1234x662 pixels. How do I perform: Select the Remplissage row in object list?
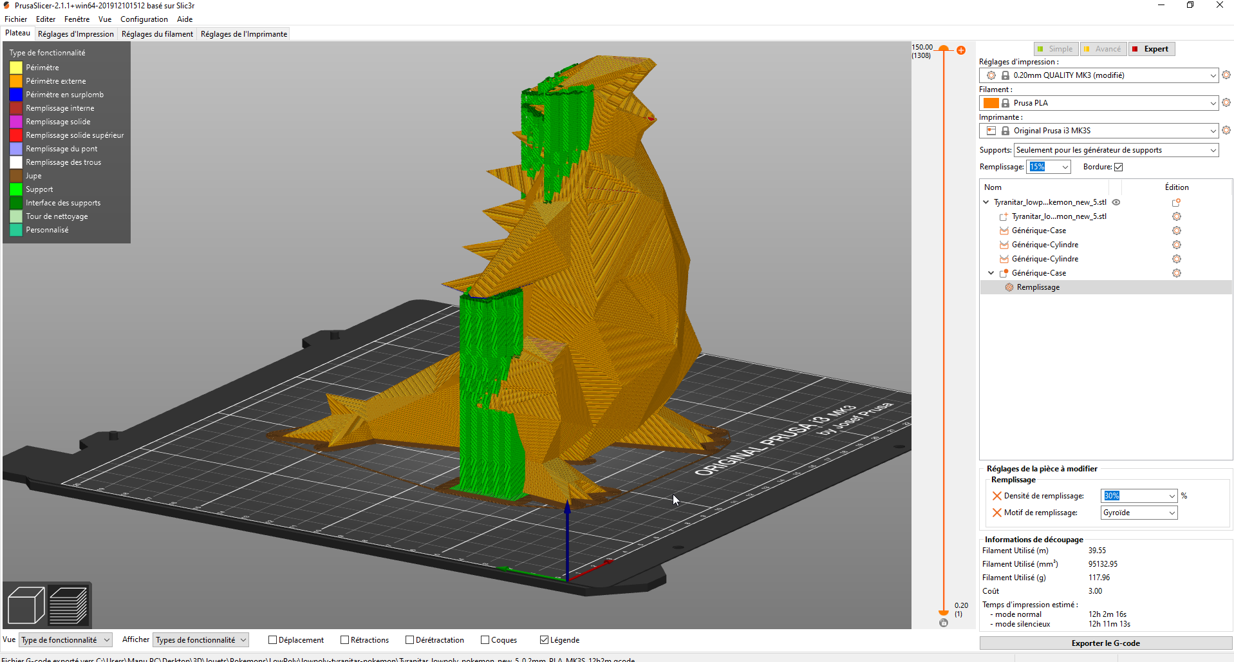(1105, 287)
